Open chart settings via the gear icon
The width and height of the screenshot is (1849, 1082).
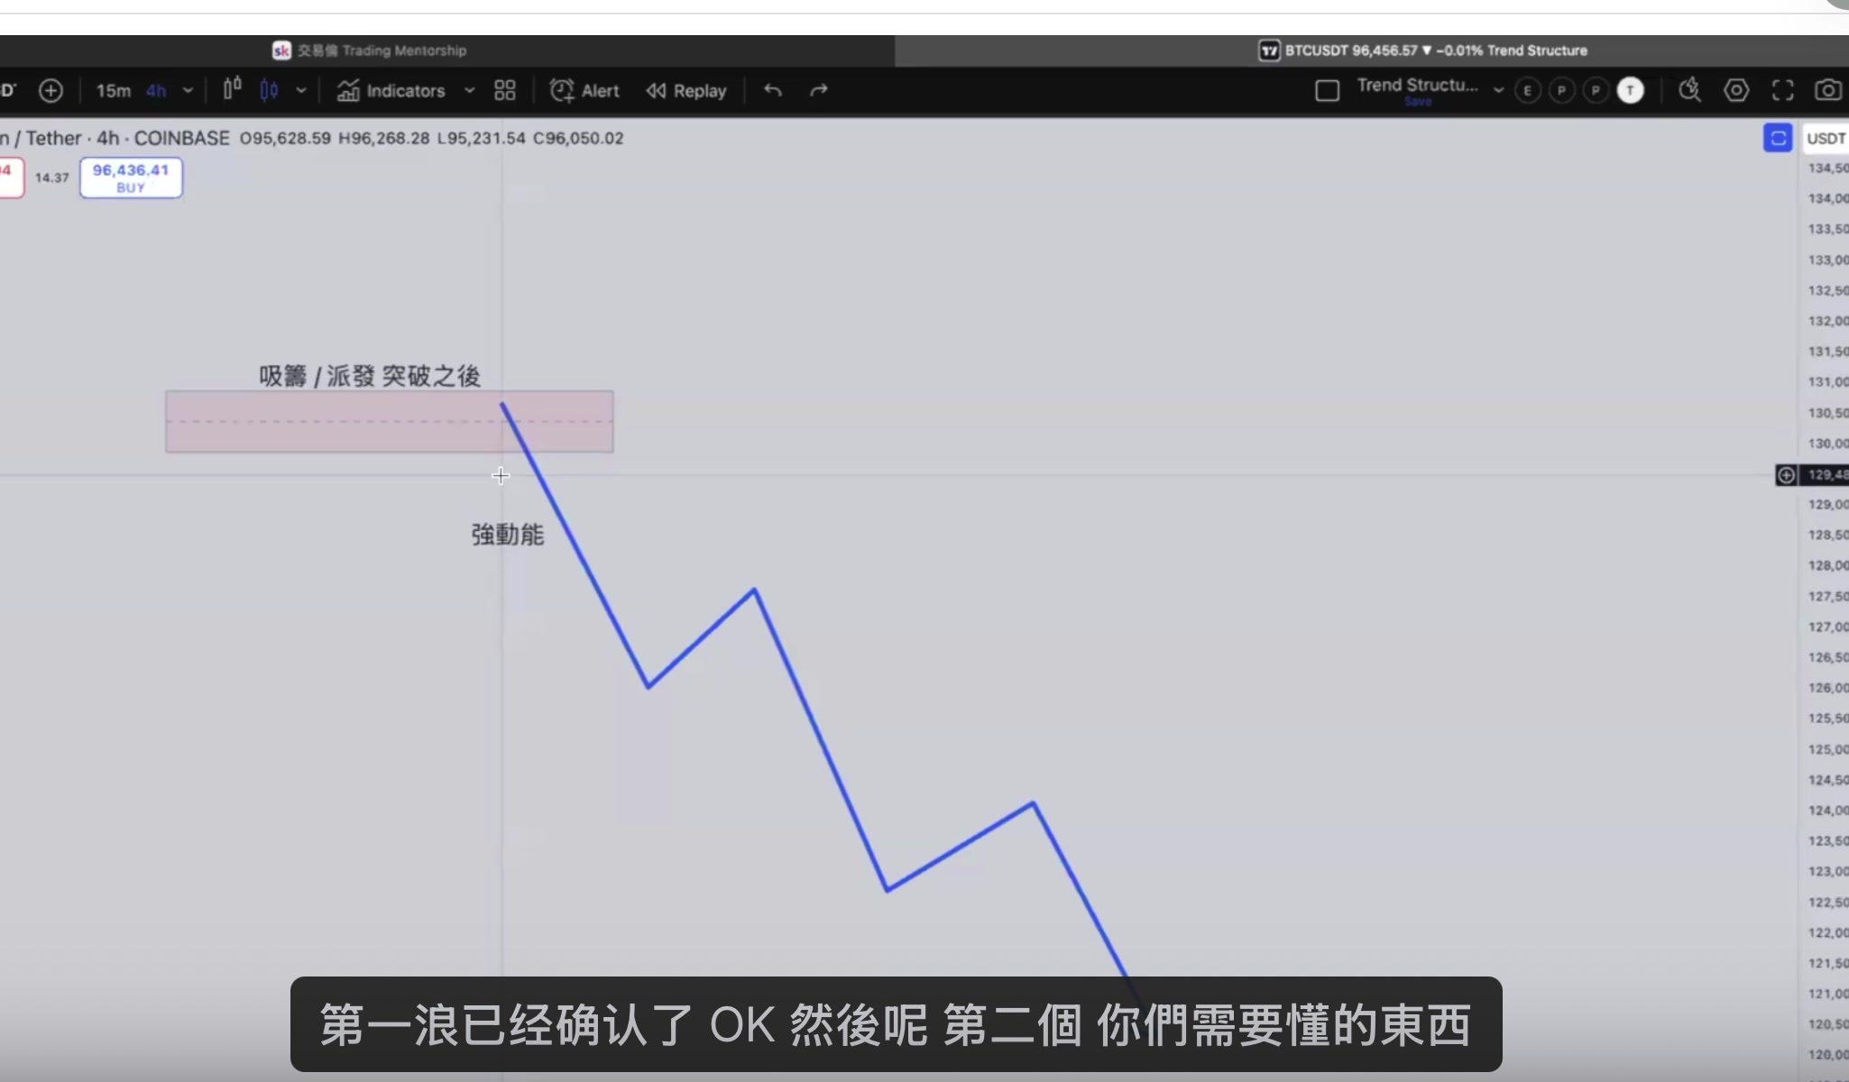(x=1736, y=90)
